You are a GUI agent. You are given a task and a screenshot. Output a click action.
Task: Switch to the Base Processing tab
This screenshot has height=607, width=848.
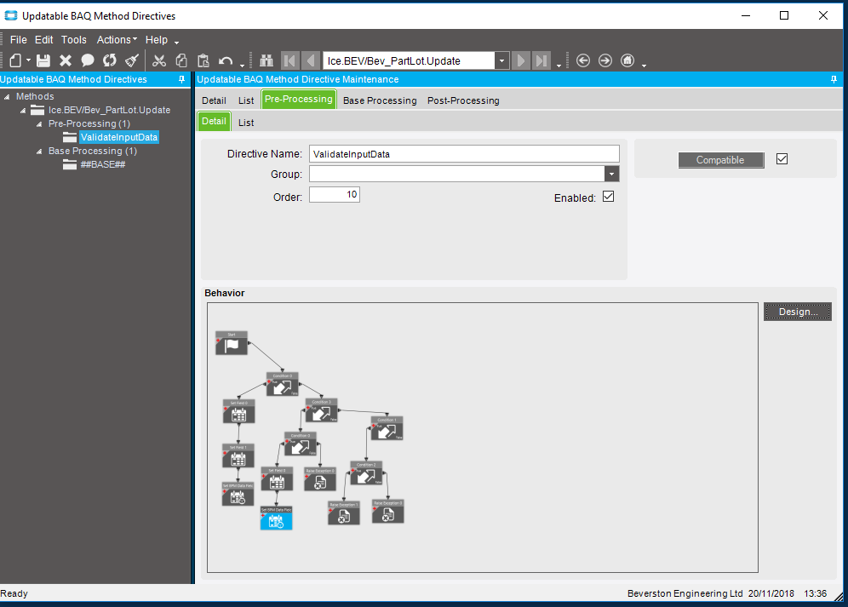point(380,100)
